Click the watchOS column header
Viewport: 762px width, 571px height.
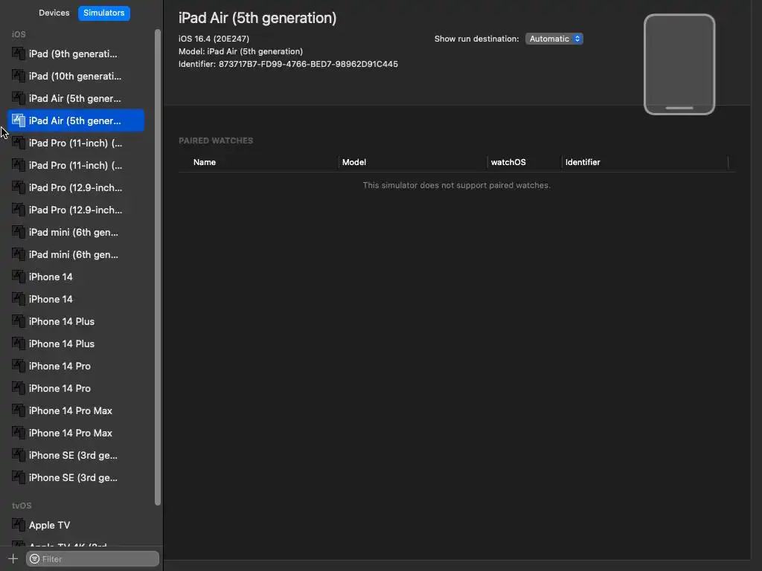pyautogui.click(x=508, y=162)
